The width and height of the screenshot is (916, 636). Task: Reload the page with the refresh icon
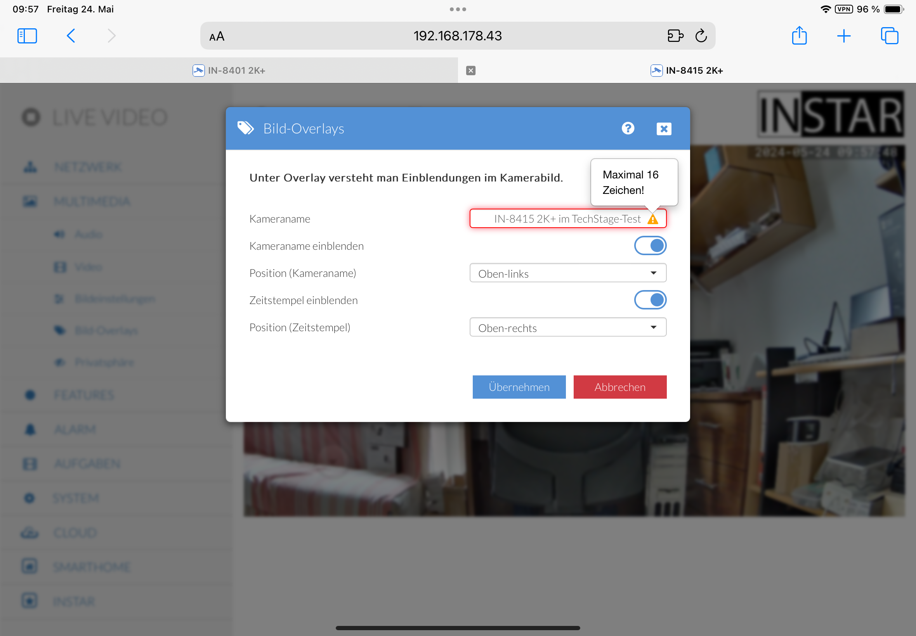coord(701,36)
